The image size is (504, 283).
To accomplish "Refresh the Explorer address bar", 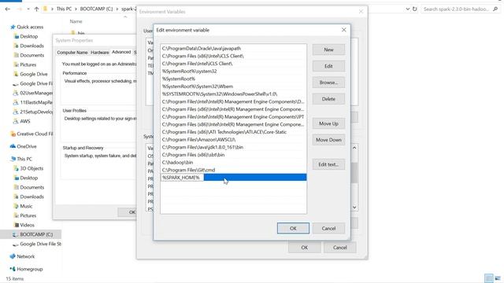I will pos(415,9).
